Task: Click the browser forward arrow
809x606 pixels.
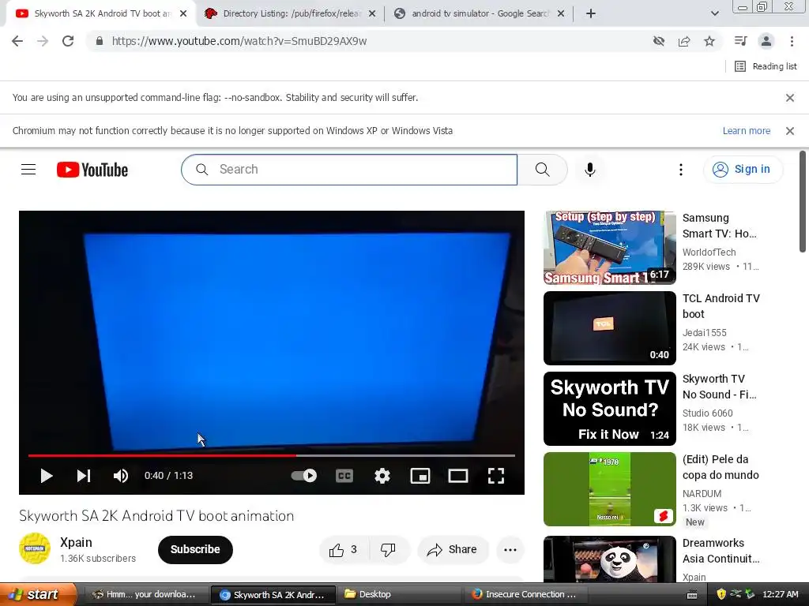Action: (43, 41)
